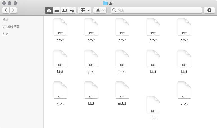Viewport: 217px width, 128px height.
Task: Select the e.txt file icon
Action: tap(184, 27)
